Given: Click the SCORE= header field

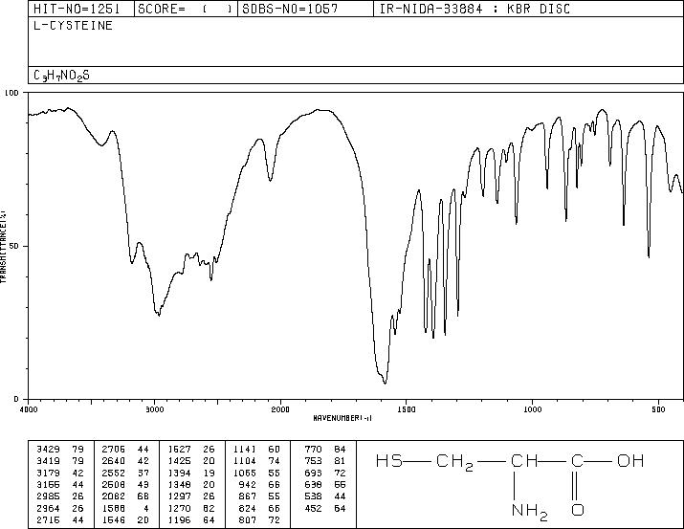Looking at the screenshot, I should (185, 9).
